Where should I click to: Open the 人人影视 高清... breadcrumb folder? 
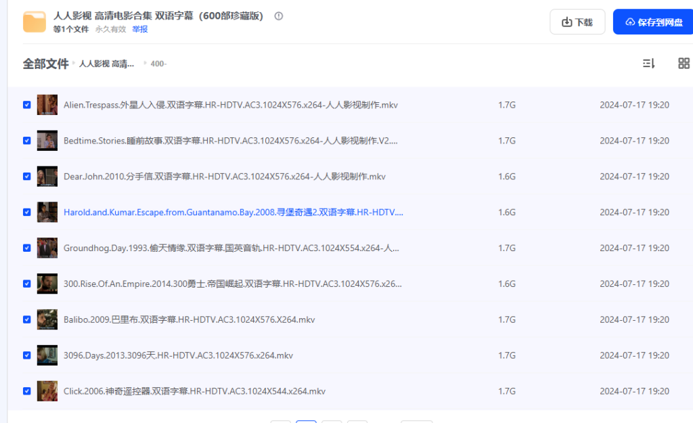[x=106, y=64]
